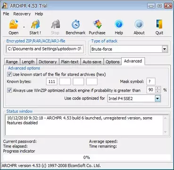
Task: Expand the Use code optimized for dropdown
Action: tap(157, 99)
